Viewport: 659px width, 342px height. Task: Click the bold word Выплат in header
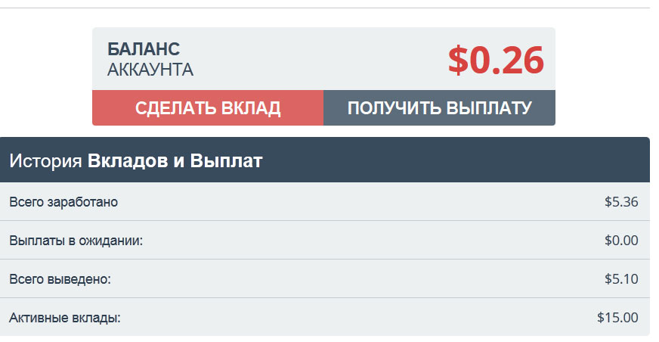[x=225, y=160]
